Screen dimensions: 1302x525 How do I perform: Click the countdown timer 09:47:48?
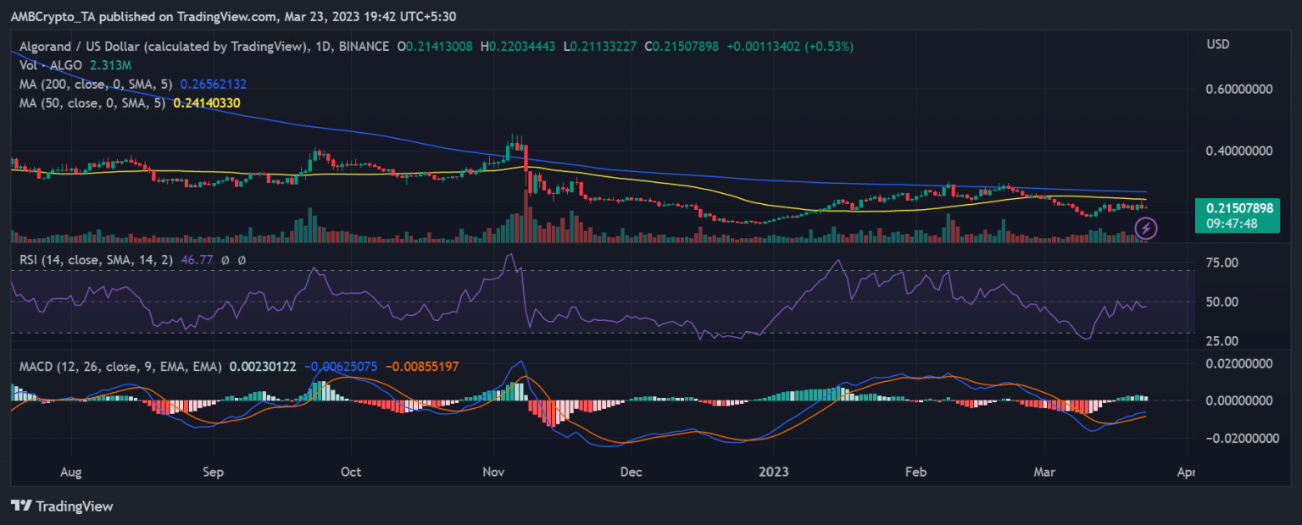point(1232,224)
